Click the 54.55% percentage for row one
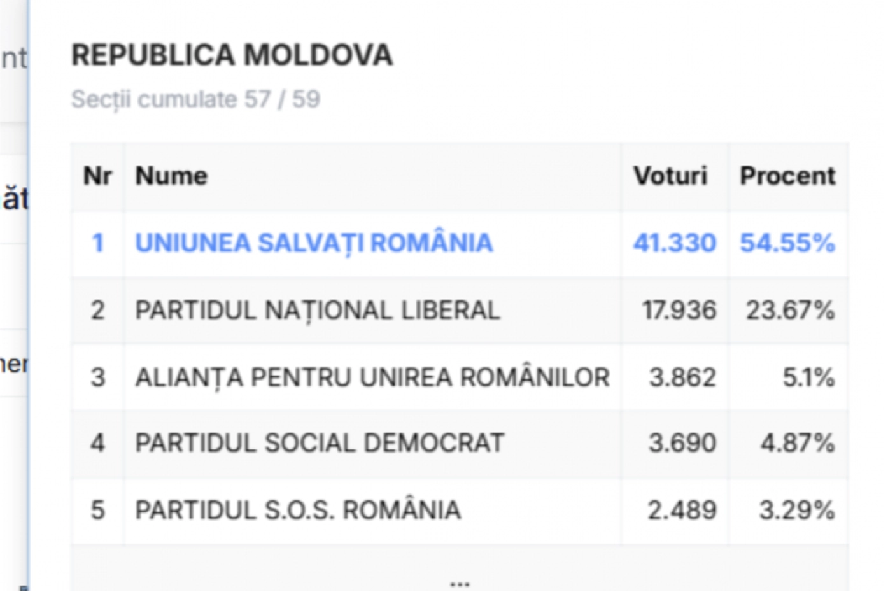This screenshot has height=606, width=895. click(x=787, y=243)
